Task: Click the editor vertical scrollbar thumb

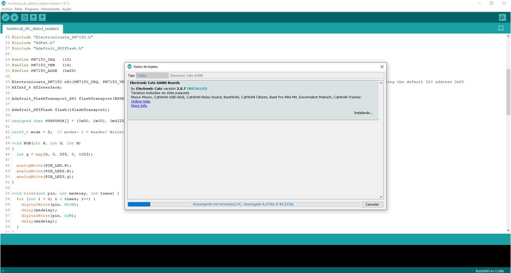Action: [x=508, y=92]
